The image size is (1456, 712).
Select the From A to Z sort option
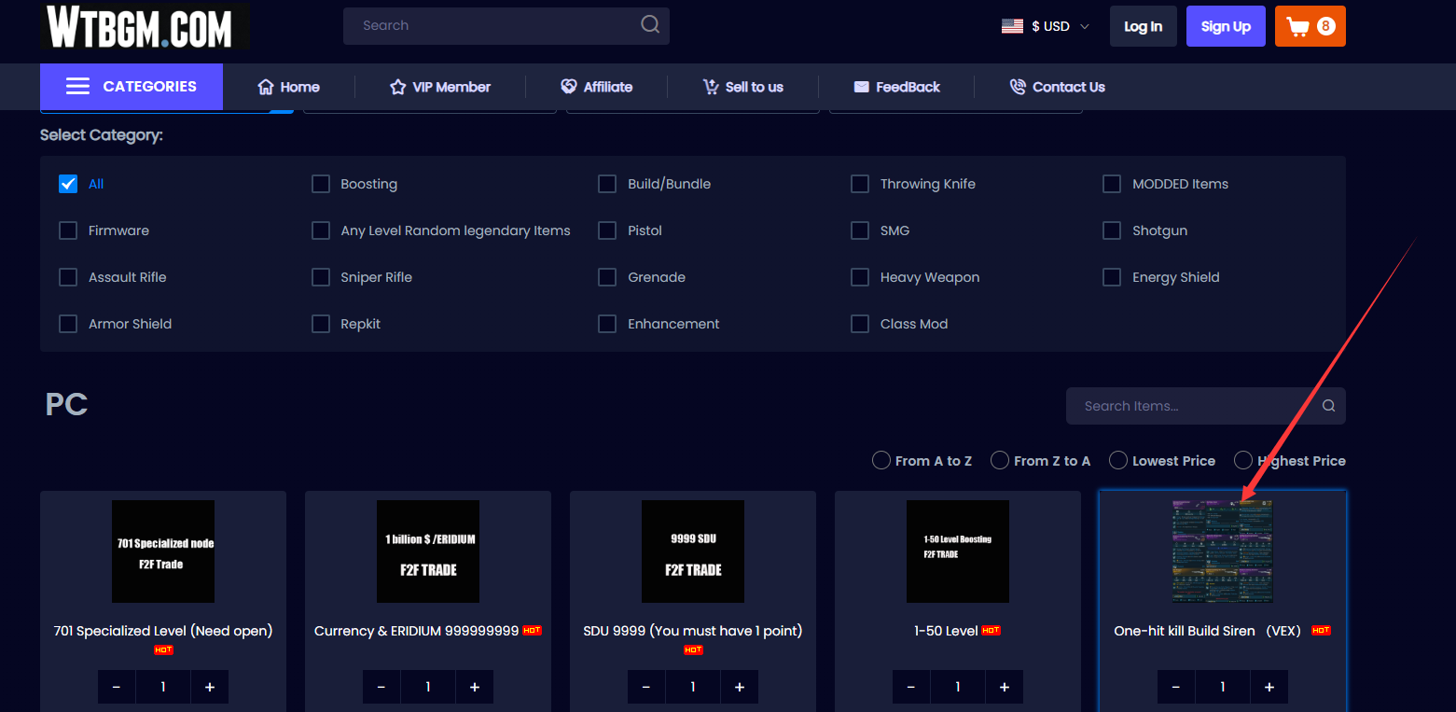click(881, 461)
